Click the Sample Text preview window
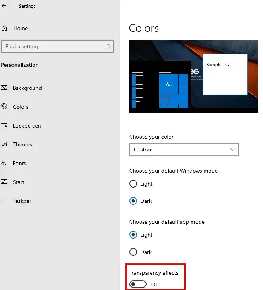Viewport: 263px width, 290px height. 225,75
